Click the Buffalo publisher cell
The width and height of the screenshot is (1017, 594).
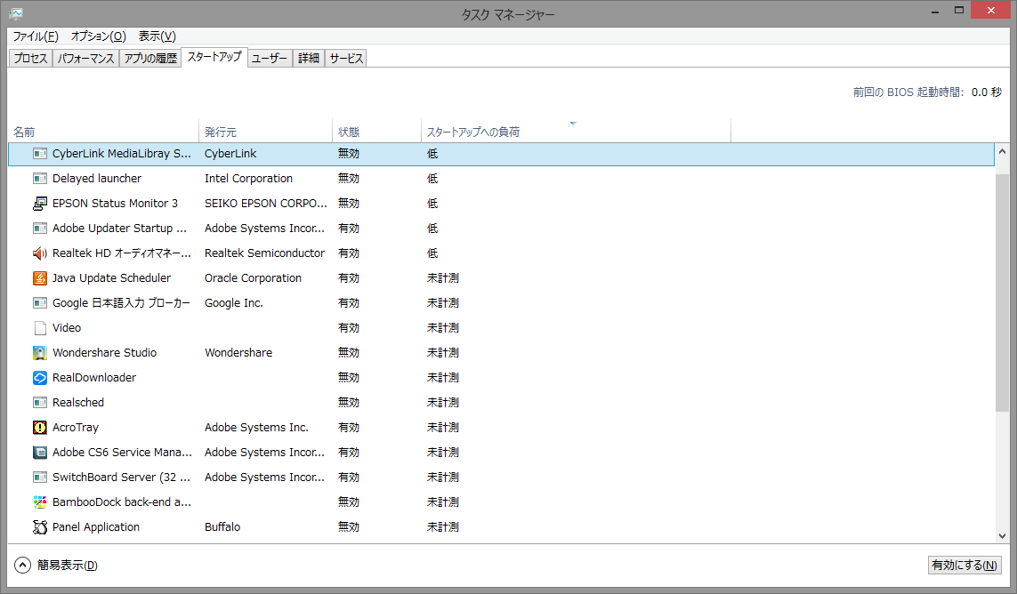[222, 527]
